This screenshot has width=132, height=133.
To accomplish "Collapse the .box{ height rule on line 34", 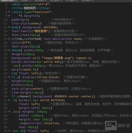I will pos(9,112).
